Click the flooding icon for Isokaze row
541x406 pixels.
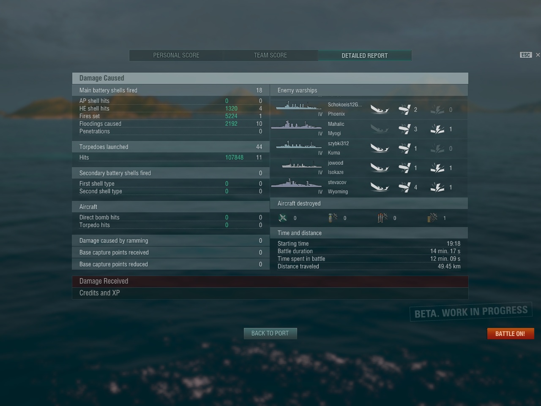437,168
